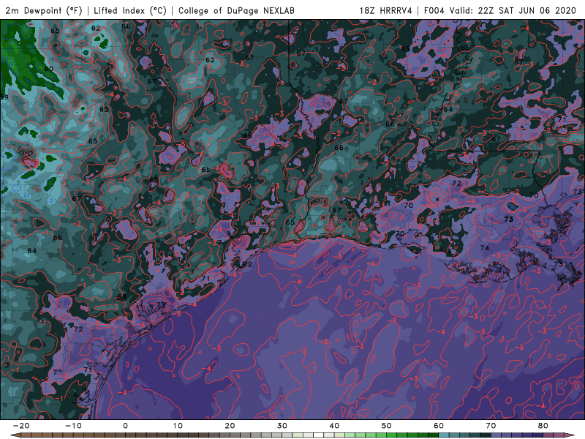
Task: Click the '40' label on the color scale
Action: click(334, 426)
